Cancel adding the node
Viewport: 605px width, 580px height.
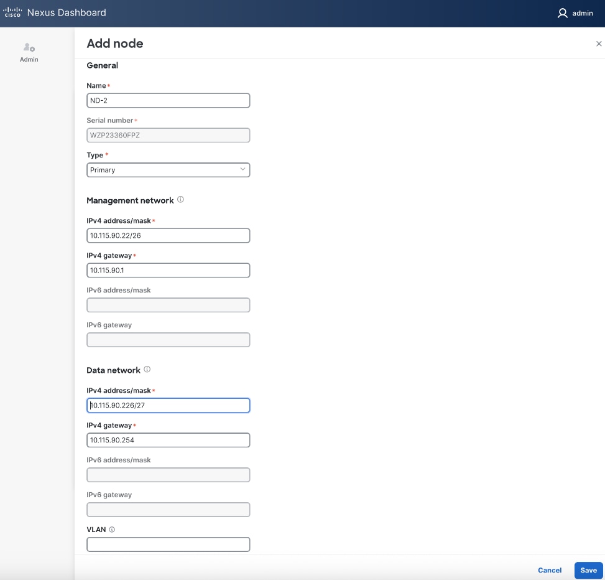point(549,570)
